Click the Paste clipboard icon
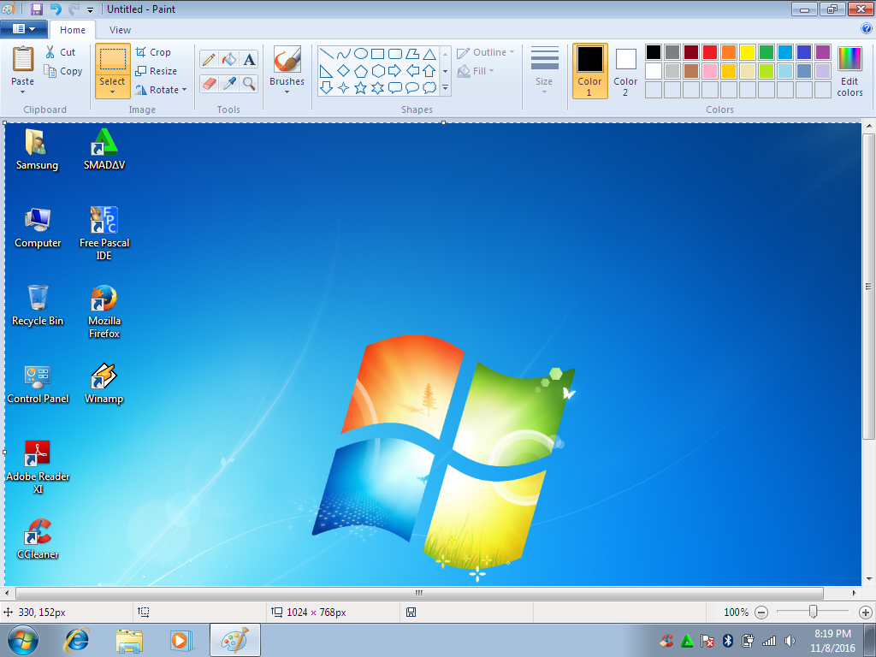The height and width of the screenshot is (657, 876). tap(23, 59)
